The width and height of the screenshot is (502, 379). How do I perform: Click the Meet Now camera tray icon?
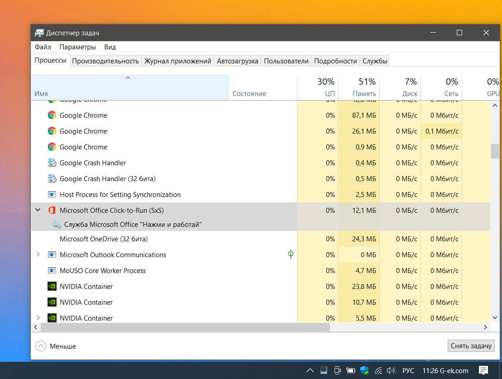point(337,371)
